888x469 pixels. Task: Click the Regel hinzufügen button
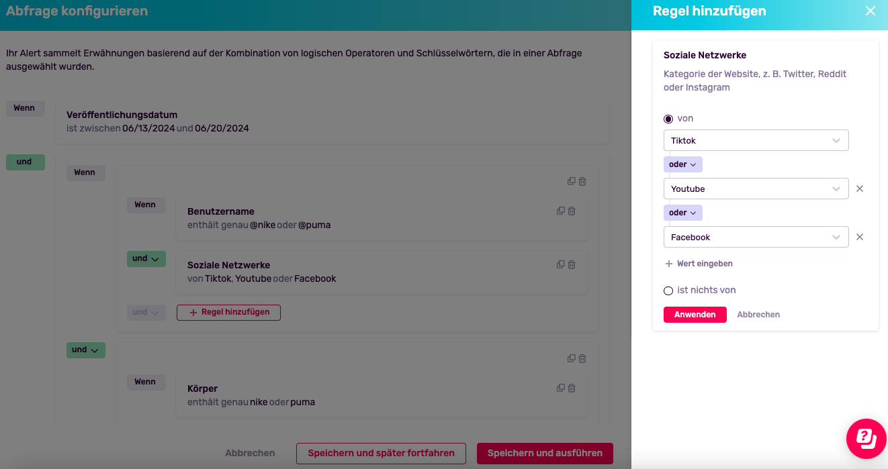click(x=228, y=312)
